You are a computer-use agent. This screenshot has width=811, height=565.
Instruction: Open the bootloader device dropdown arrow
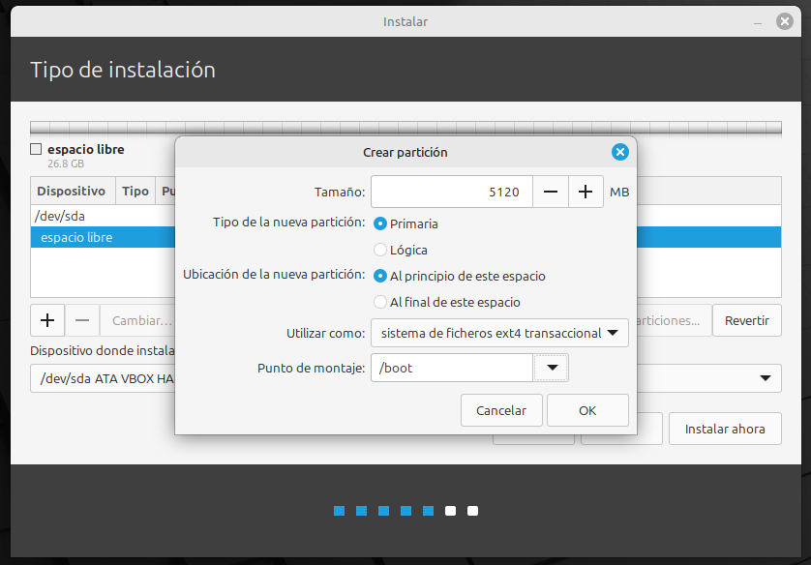pos(766,378)
